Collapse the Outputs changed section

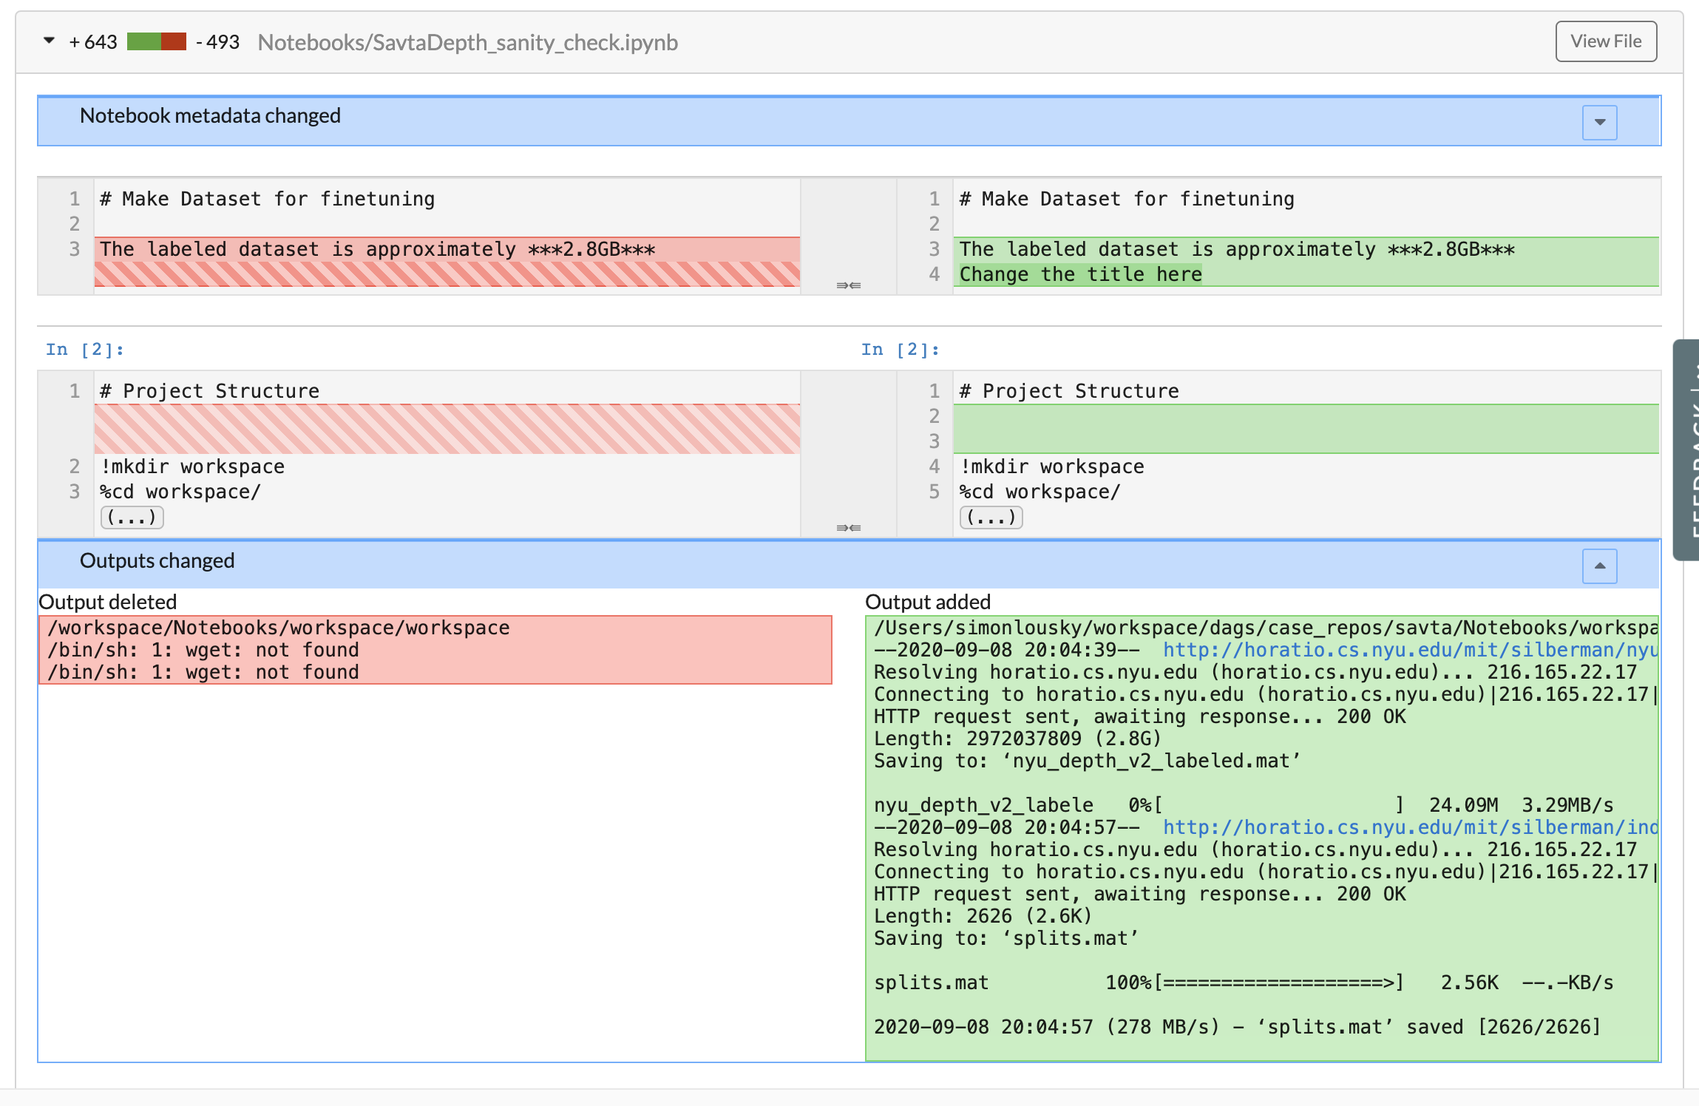coord(1599,566)
